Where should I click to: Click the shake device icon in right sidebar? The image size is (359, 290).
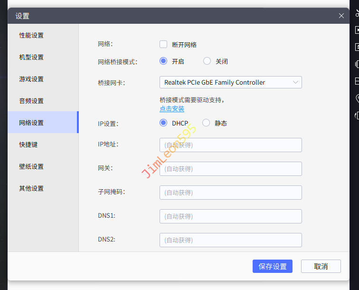[x=357, y=64]
